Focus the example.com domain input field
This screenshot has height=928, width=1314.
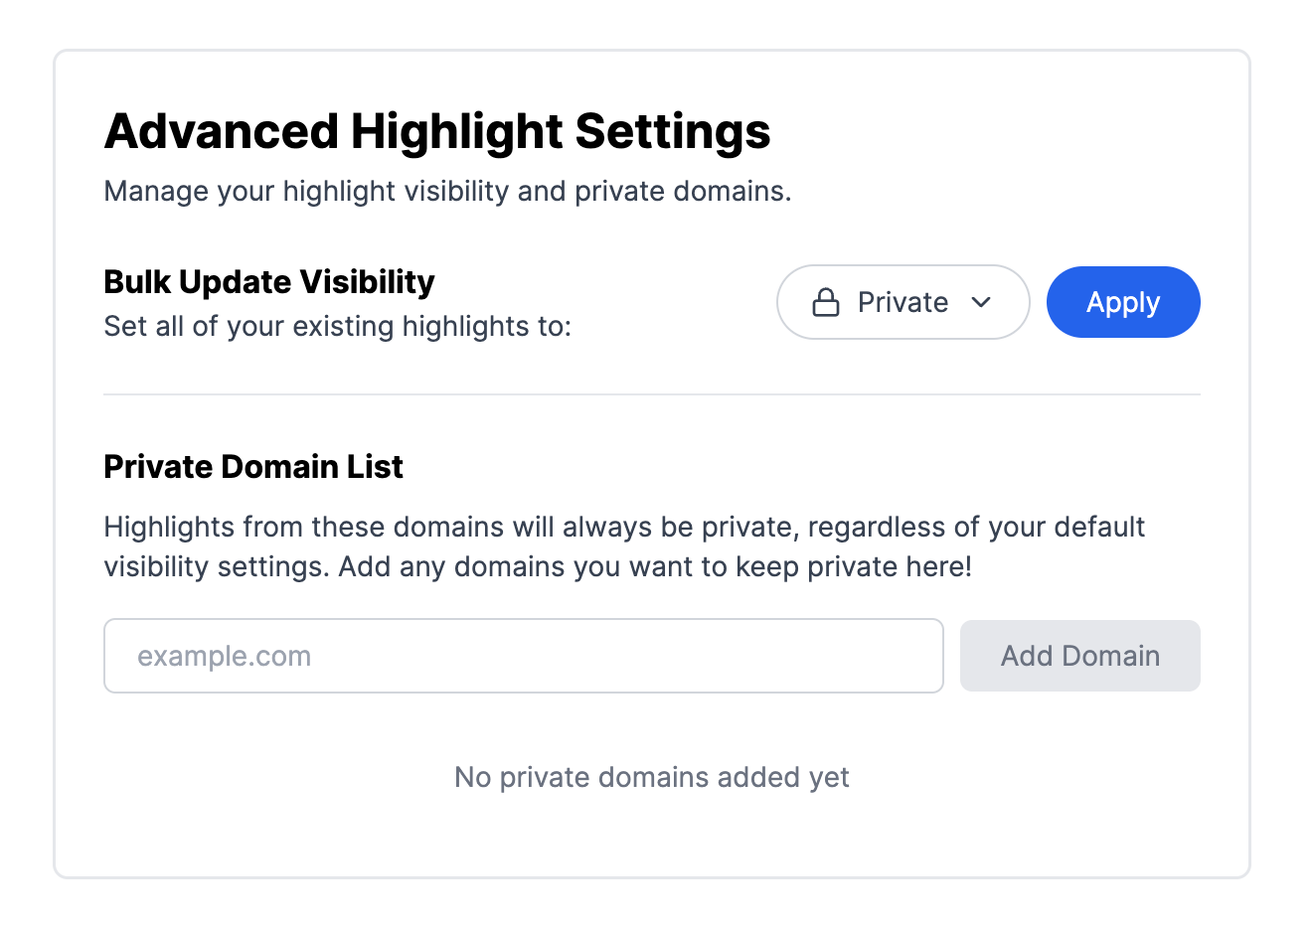pos(523,656)
